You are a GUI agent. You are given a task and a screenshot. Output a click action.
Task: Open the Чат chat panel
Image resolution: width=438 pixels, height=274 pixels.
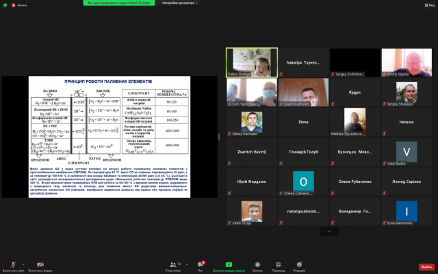[201, 266]
